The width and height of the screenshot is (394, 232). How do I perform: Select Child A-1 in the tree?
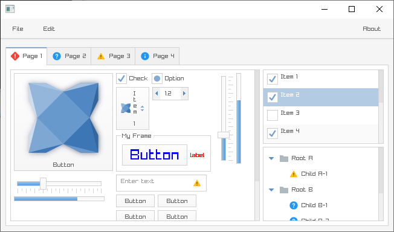coord(314,174)
